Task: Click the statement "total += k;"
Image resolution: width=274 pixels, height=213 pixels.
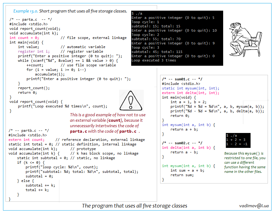Action: click(x=37, y=190)
